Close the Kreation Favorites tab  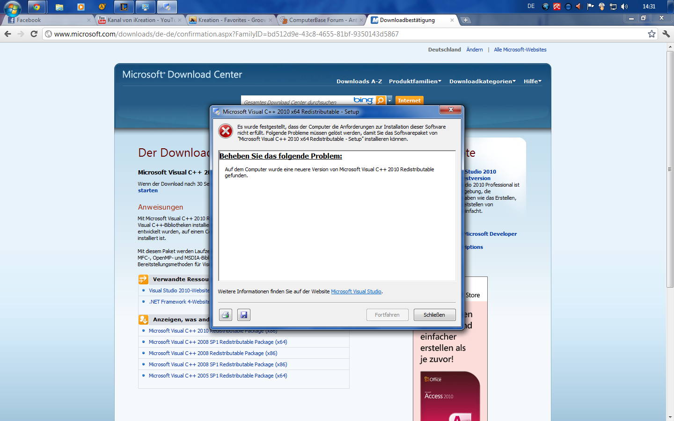[271, 20]
